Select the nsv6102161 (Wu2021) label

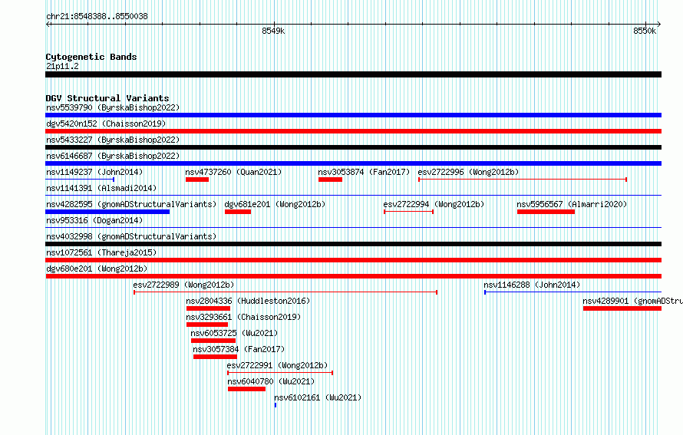pos(318,397)
